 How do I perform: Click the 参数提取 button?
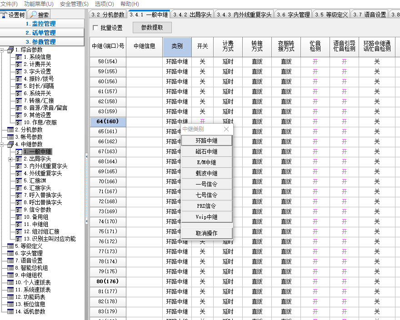click(x=153, y=28)
